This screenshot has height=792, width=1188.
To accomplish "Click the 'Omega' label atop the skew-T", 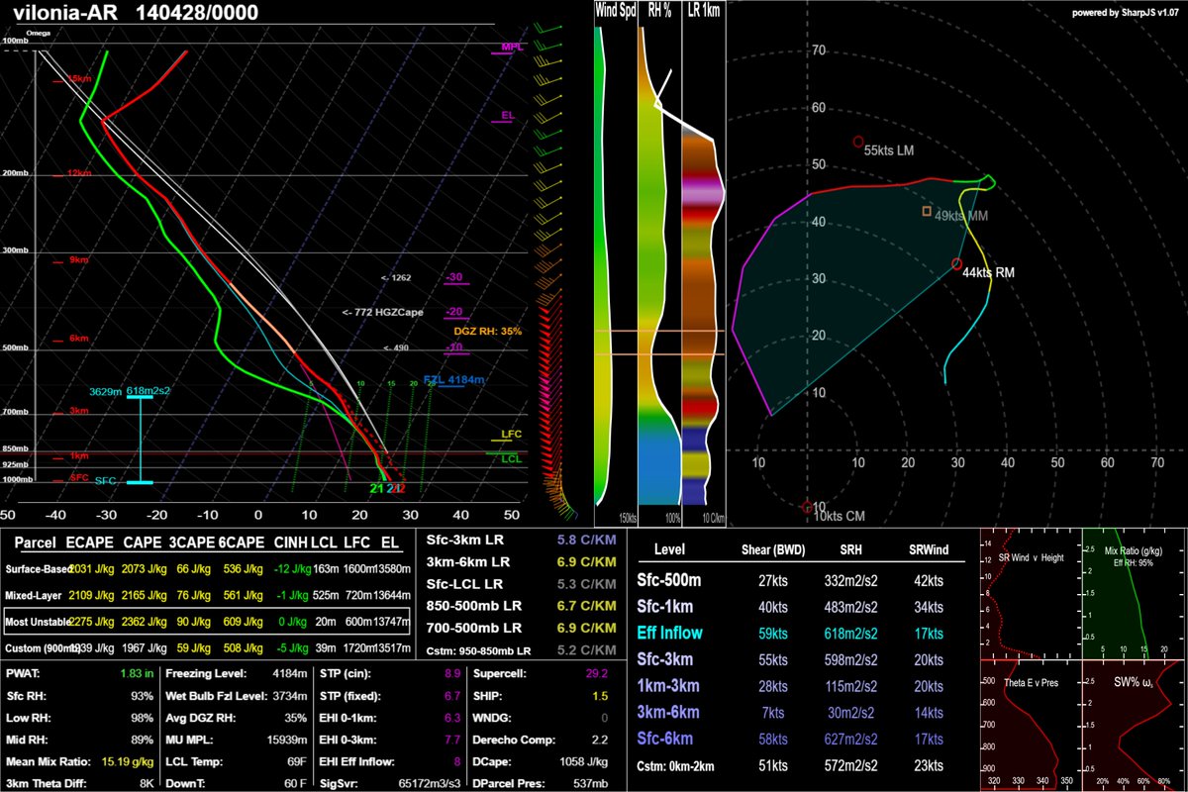I will coord(38,32).
